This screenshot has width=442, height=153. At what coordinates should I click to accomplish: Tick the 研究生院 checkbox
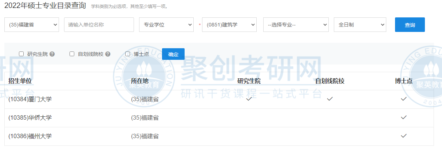tap(21, 54)
